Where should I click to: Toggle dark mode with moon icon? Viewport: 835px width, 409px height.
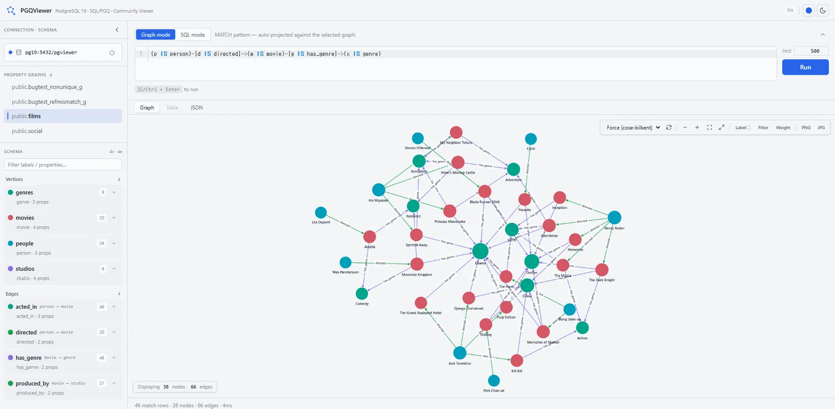[x=822, y=10]
